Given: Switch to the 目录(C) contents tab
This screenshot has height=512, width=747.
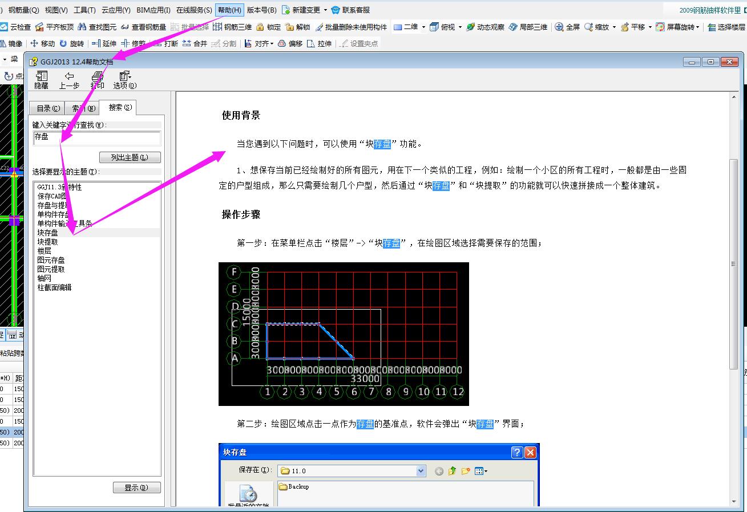Looking at the screenshot, I should (x=48, y=108).
